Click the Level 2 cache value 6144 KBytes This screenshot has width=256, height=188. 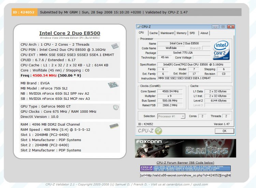pyautogui.click(x=218, y=101)
